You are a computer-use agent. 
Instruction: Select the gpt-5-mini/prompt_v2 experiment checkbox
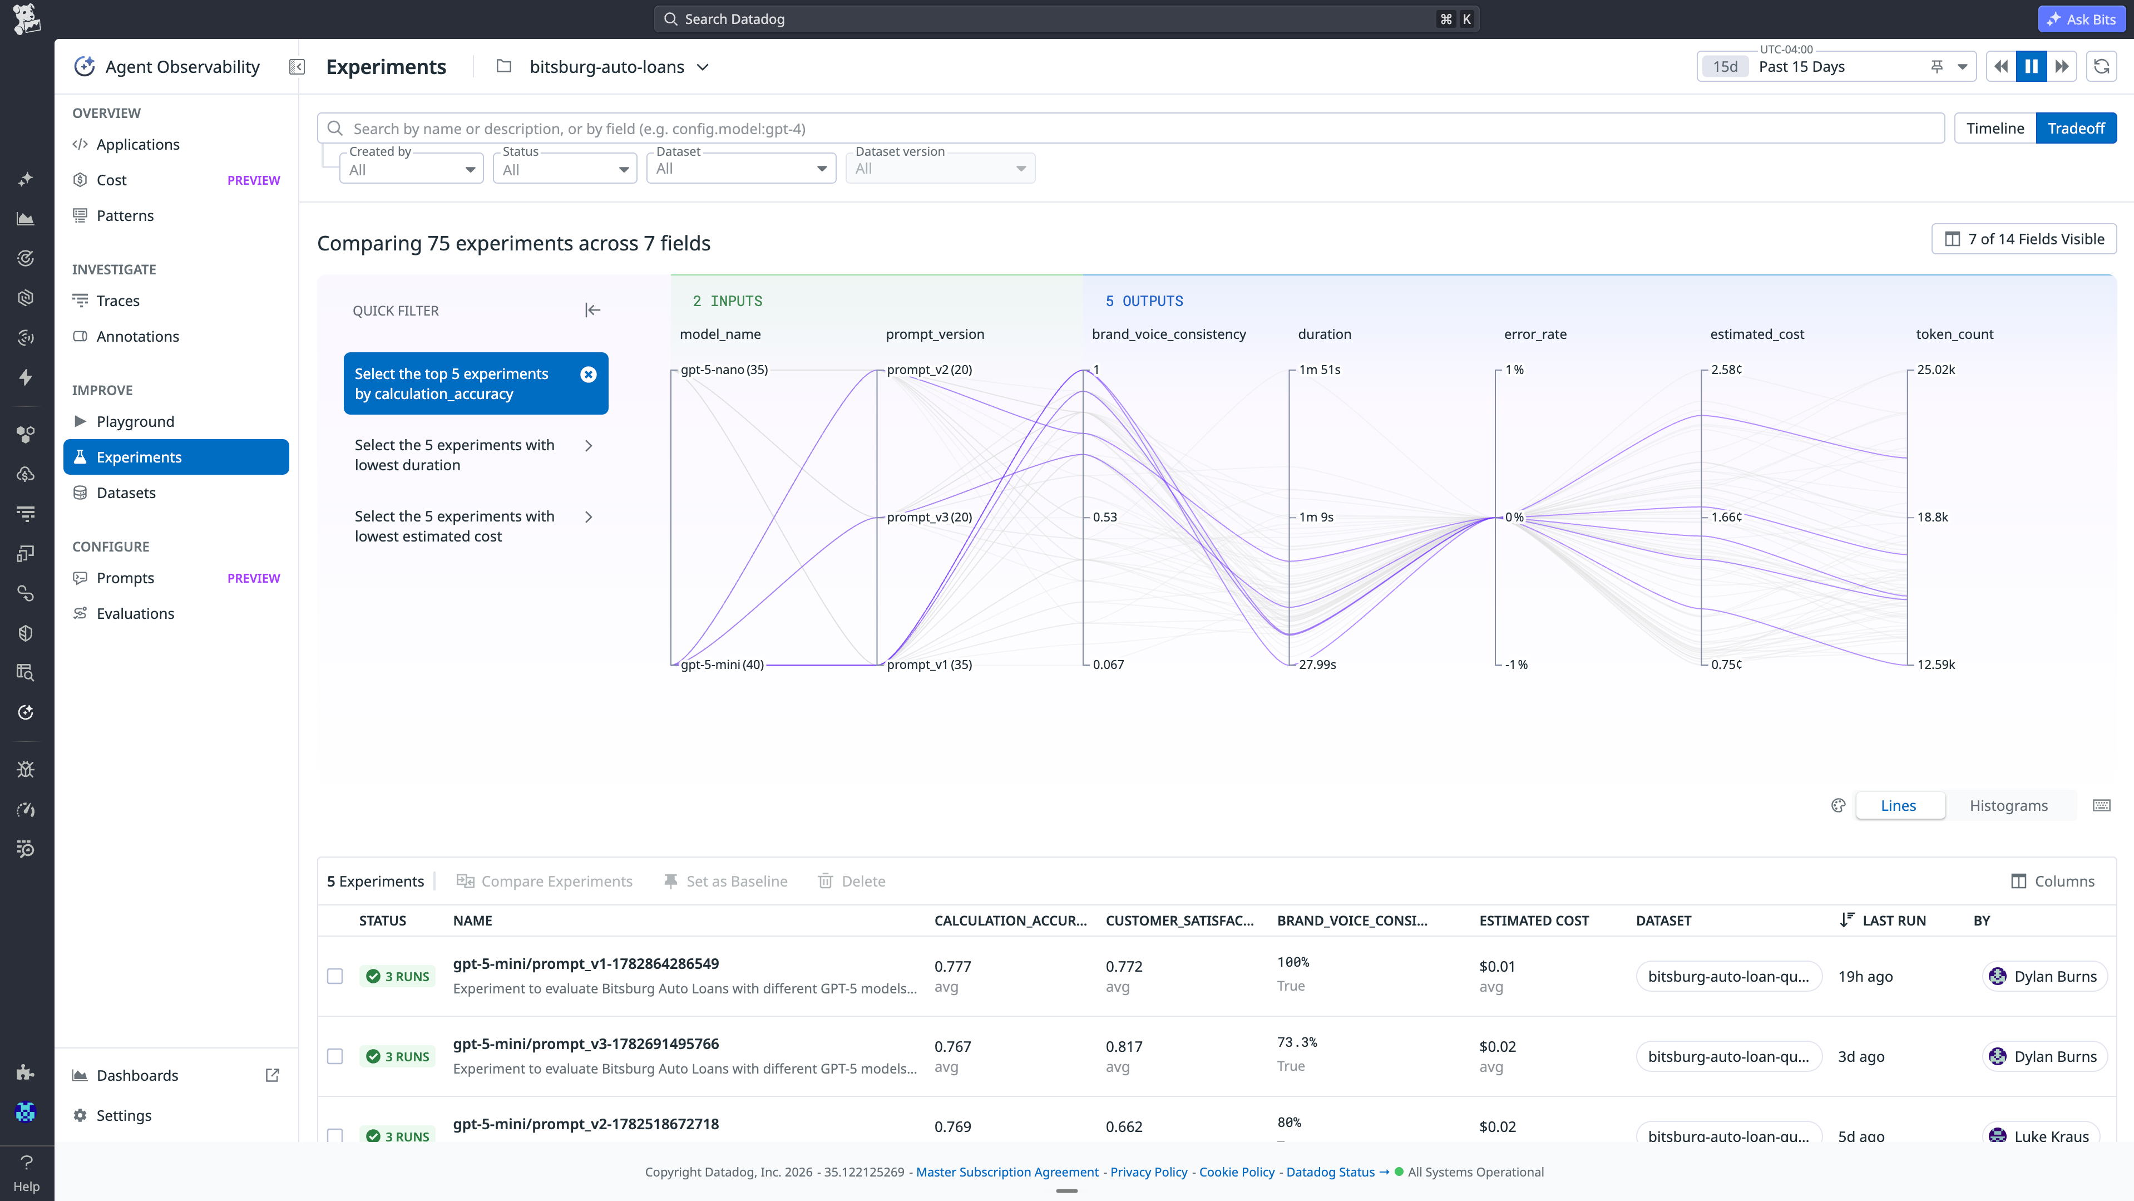335,1135
